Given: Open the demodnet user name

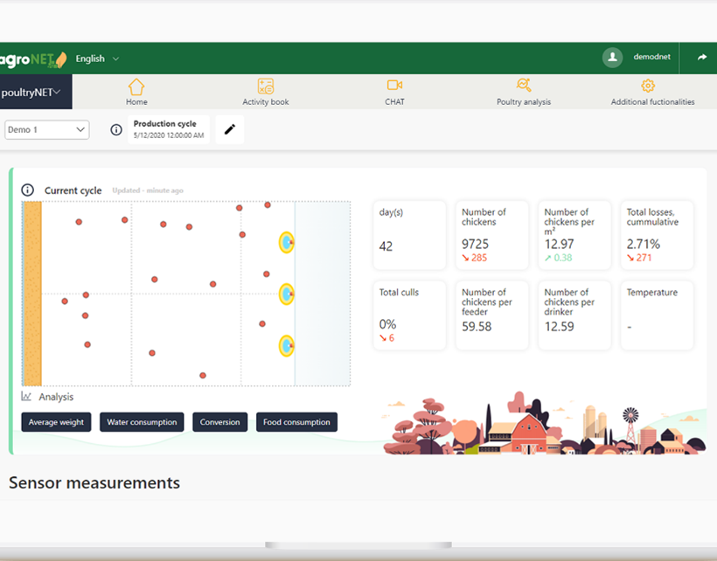Looking at the screenshot, I should tap(651, 57).
